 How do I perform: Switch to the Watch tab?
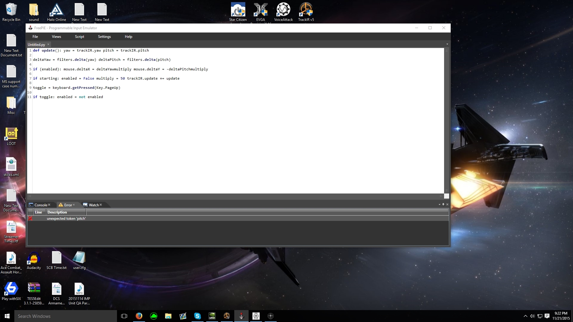pos(93,205)
